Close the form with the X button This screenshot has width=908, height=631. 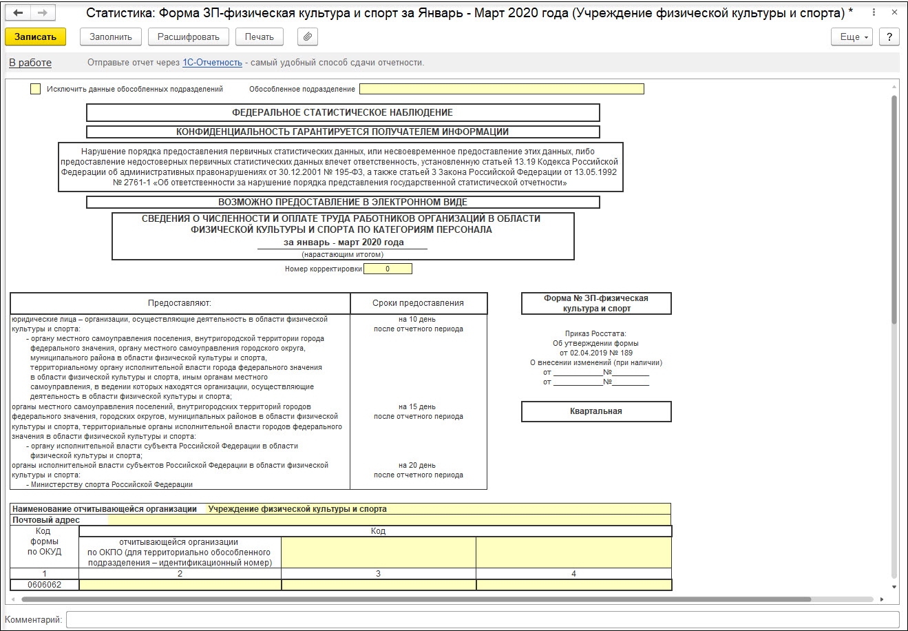click(893, 13)
